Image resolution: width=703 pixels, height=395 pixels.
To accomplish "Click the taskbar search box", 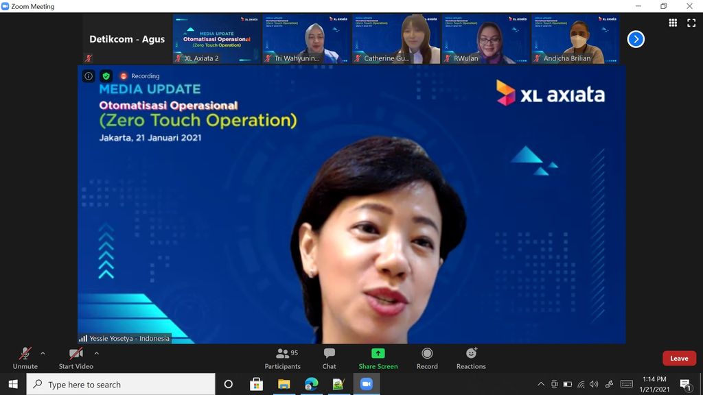I will pyautogui.click(x=121, y=384).
